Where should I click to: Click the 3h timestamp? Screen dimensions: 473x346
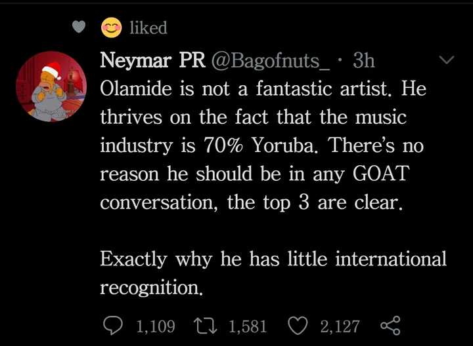pyautogui.click(x=363, y=61)
